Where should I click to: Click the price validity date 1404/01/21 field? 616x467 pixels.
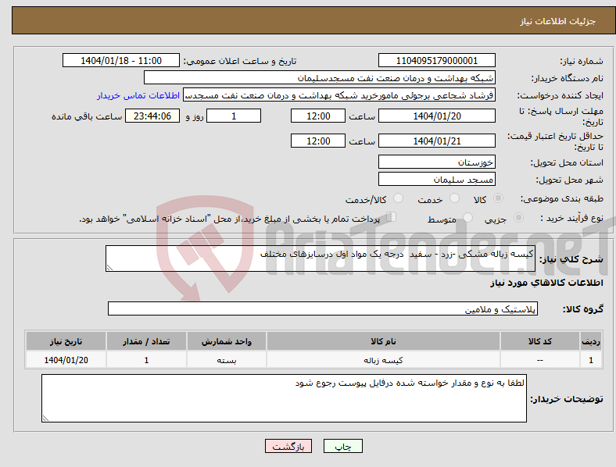436,141
